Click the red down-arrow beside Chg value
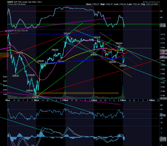167x146 pixels. (x=159, y=4)
